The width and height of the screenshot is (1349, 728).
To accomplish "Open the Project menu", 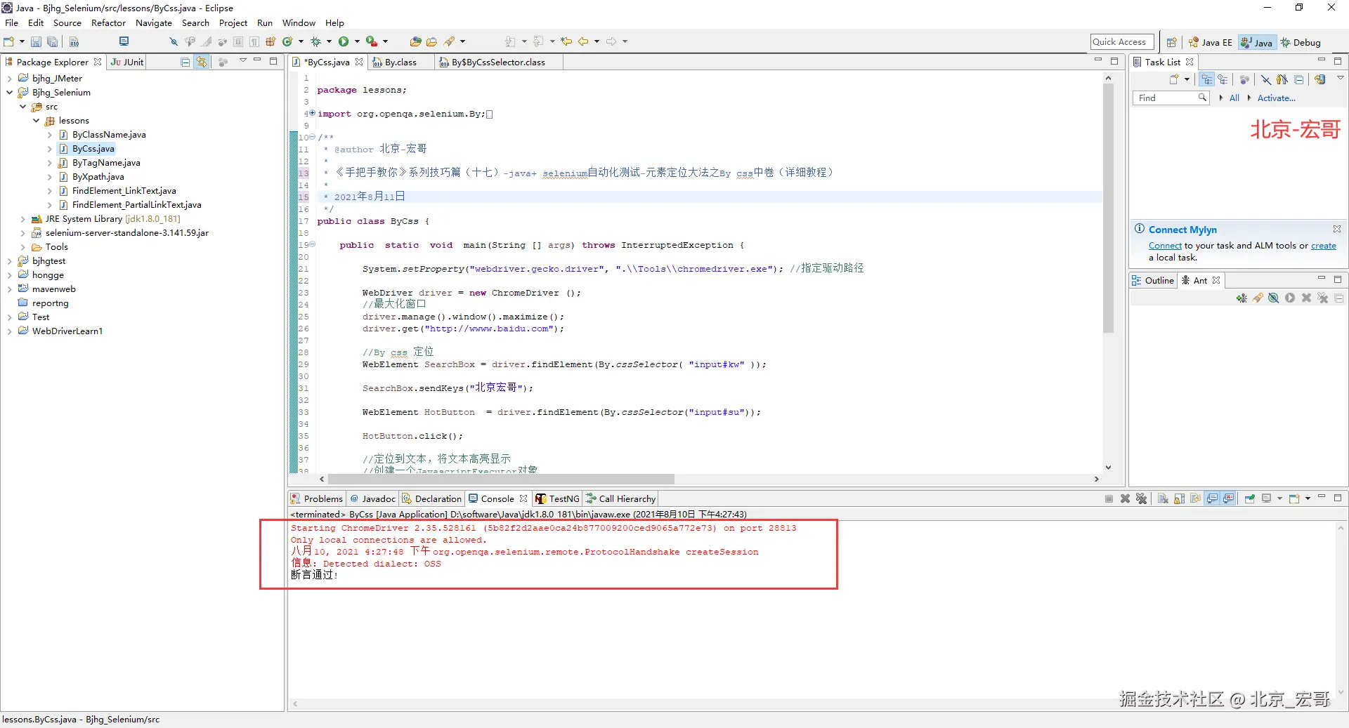I will tap(233, 22).
